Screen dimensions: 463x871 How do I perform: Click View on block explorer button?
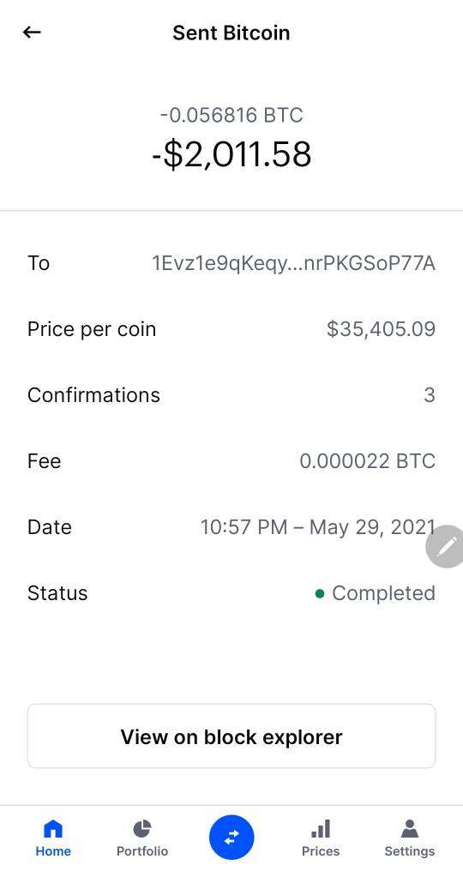[x=231, y=736]
